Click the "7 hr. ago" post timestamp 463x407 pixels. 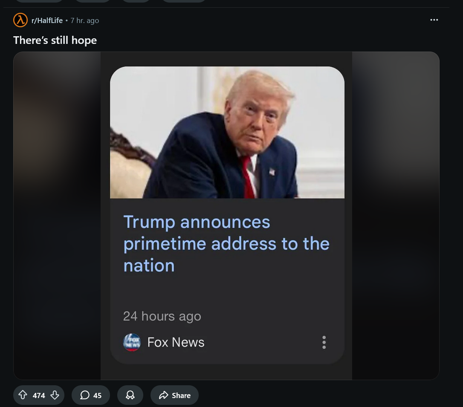point(85,20)
